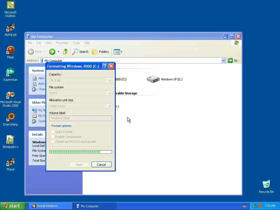Image resolution: width=280 pixels, height=210 pixels.
Task: Click the Search magnifier toolbar button
Action: click(80, 52)
